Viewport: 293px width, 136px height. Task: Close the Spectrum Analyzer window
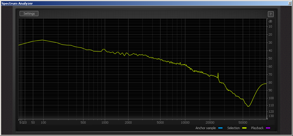[290, 3]
